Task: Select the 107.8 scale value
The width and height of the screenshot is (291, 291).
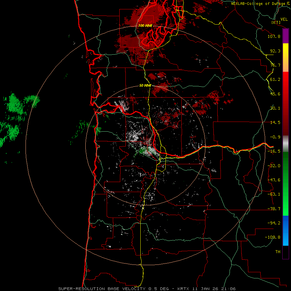Action: (x=274, y=36)
